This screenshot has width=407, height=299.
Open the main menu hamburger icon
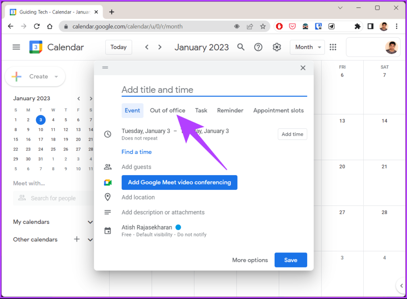click(16, 47)
